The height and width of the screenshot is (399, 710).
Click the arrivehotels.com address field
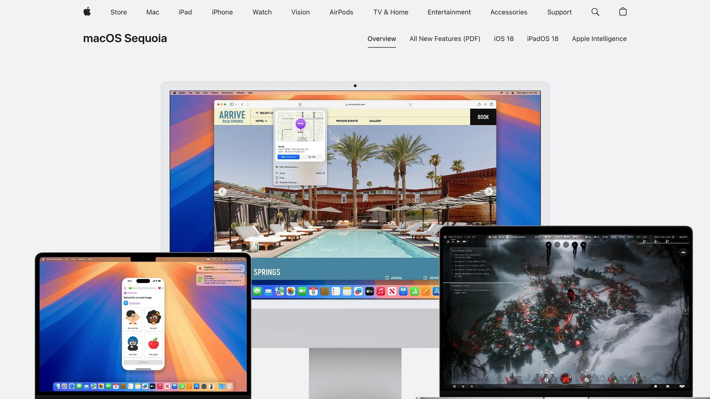355,104
